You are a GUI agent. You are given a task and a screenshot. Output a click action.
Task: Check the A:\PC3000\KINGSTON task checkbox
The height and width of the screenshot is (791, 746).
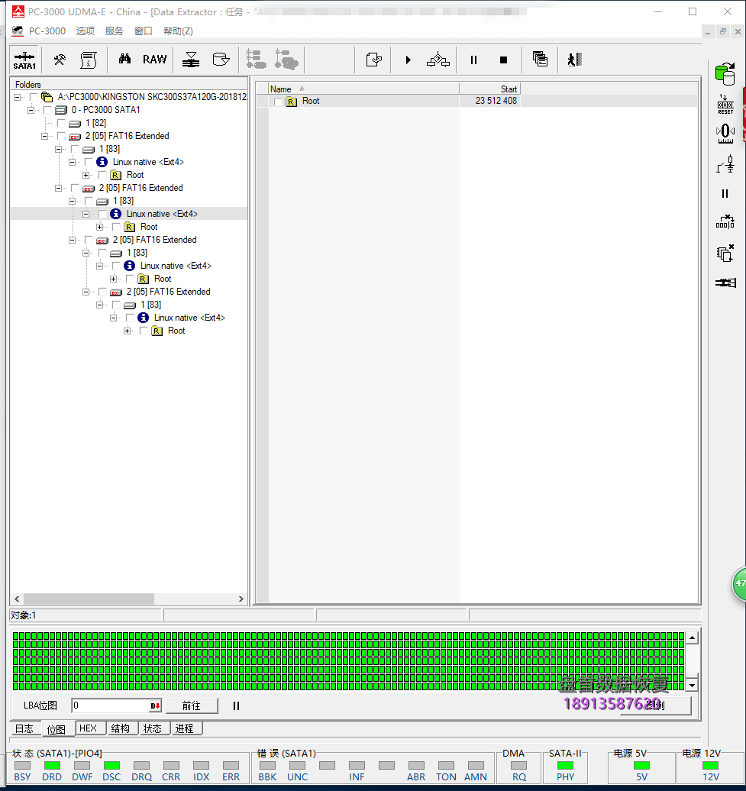click(x=34, y=97)
